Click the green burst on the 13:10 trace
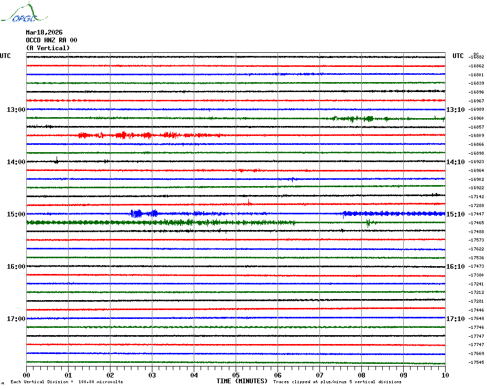Viewport: 487px width, 389px height. click(x=361, y=119)
